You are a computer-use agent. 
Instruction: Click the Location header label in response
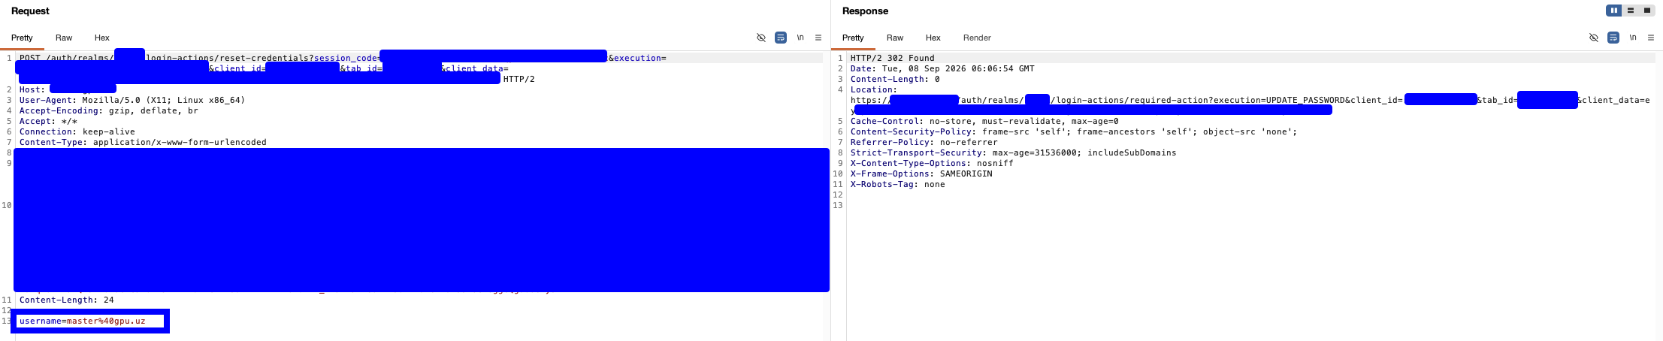[x=874, y=89]
